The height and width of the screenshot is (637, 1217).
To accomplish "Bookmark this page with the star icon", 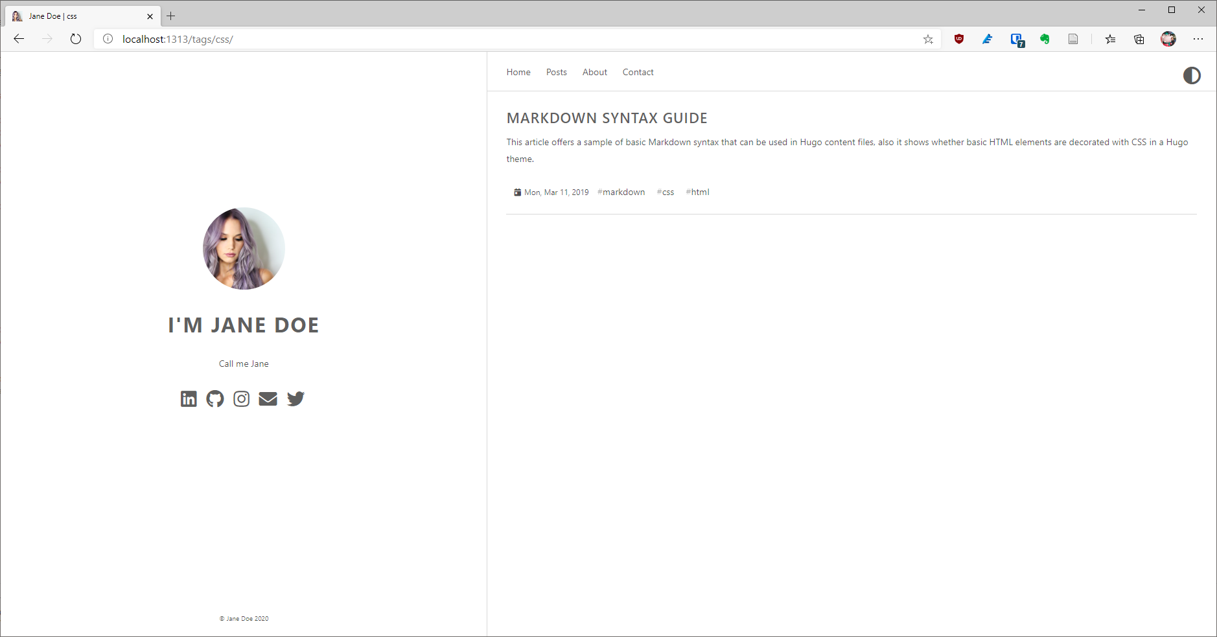I will click(x=928, y=40).
